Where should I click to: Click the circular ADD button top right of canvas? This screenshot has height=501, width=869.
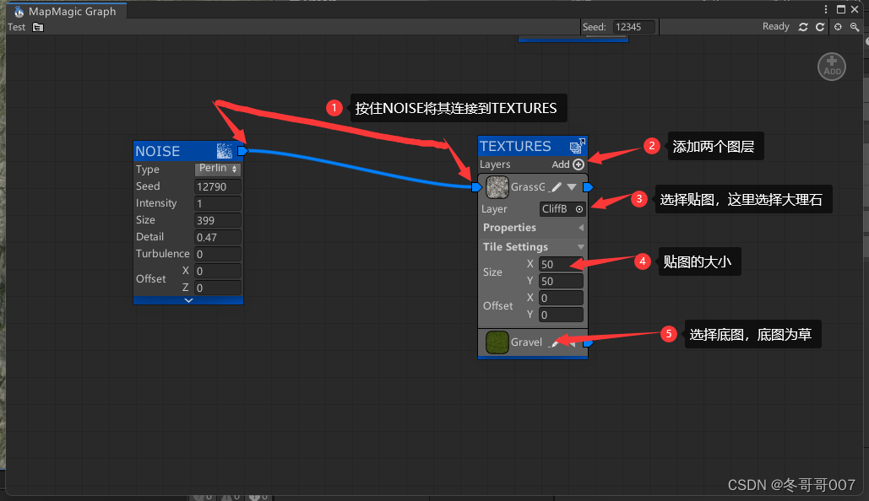(x=832, y=67)
